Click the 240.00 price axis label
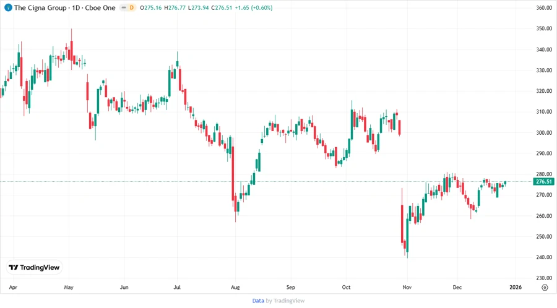Image resolution: width=557 pixels, height=308 pixels. click(544, 257)
